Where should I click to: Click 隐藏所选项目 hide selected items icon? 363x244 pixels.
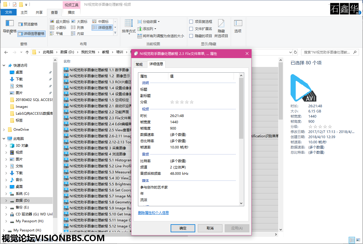click(x=221, y=28)
